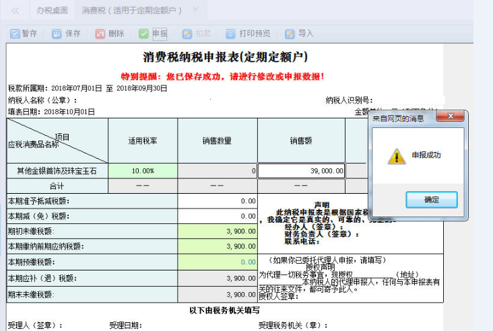Viewport: 493px width, 331px height.
Task: Click the 删除 (delete) toolbar icon
Action: coord(100,33)
